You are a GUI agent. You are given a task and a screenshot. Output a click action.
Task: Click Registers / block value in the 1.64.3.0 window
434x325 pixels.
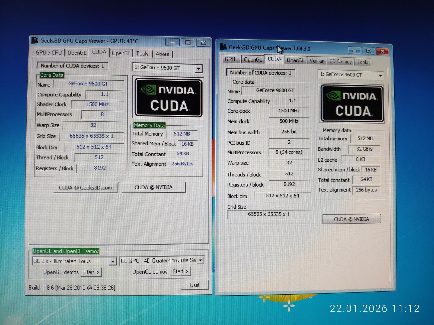(x=289, y=184)
